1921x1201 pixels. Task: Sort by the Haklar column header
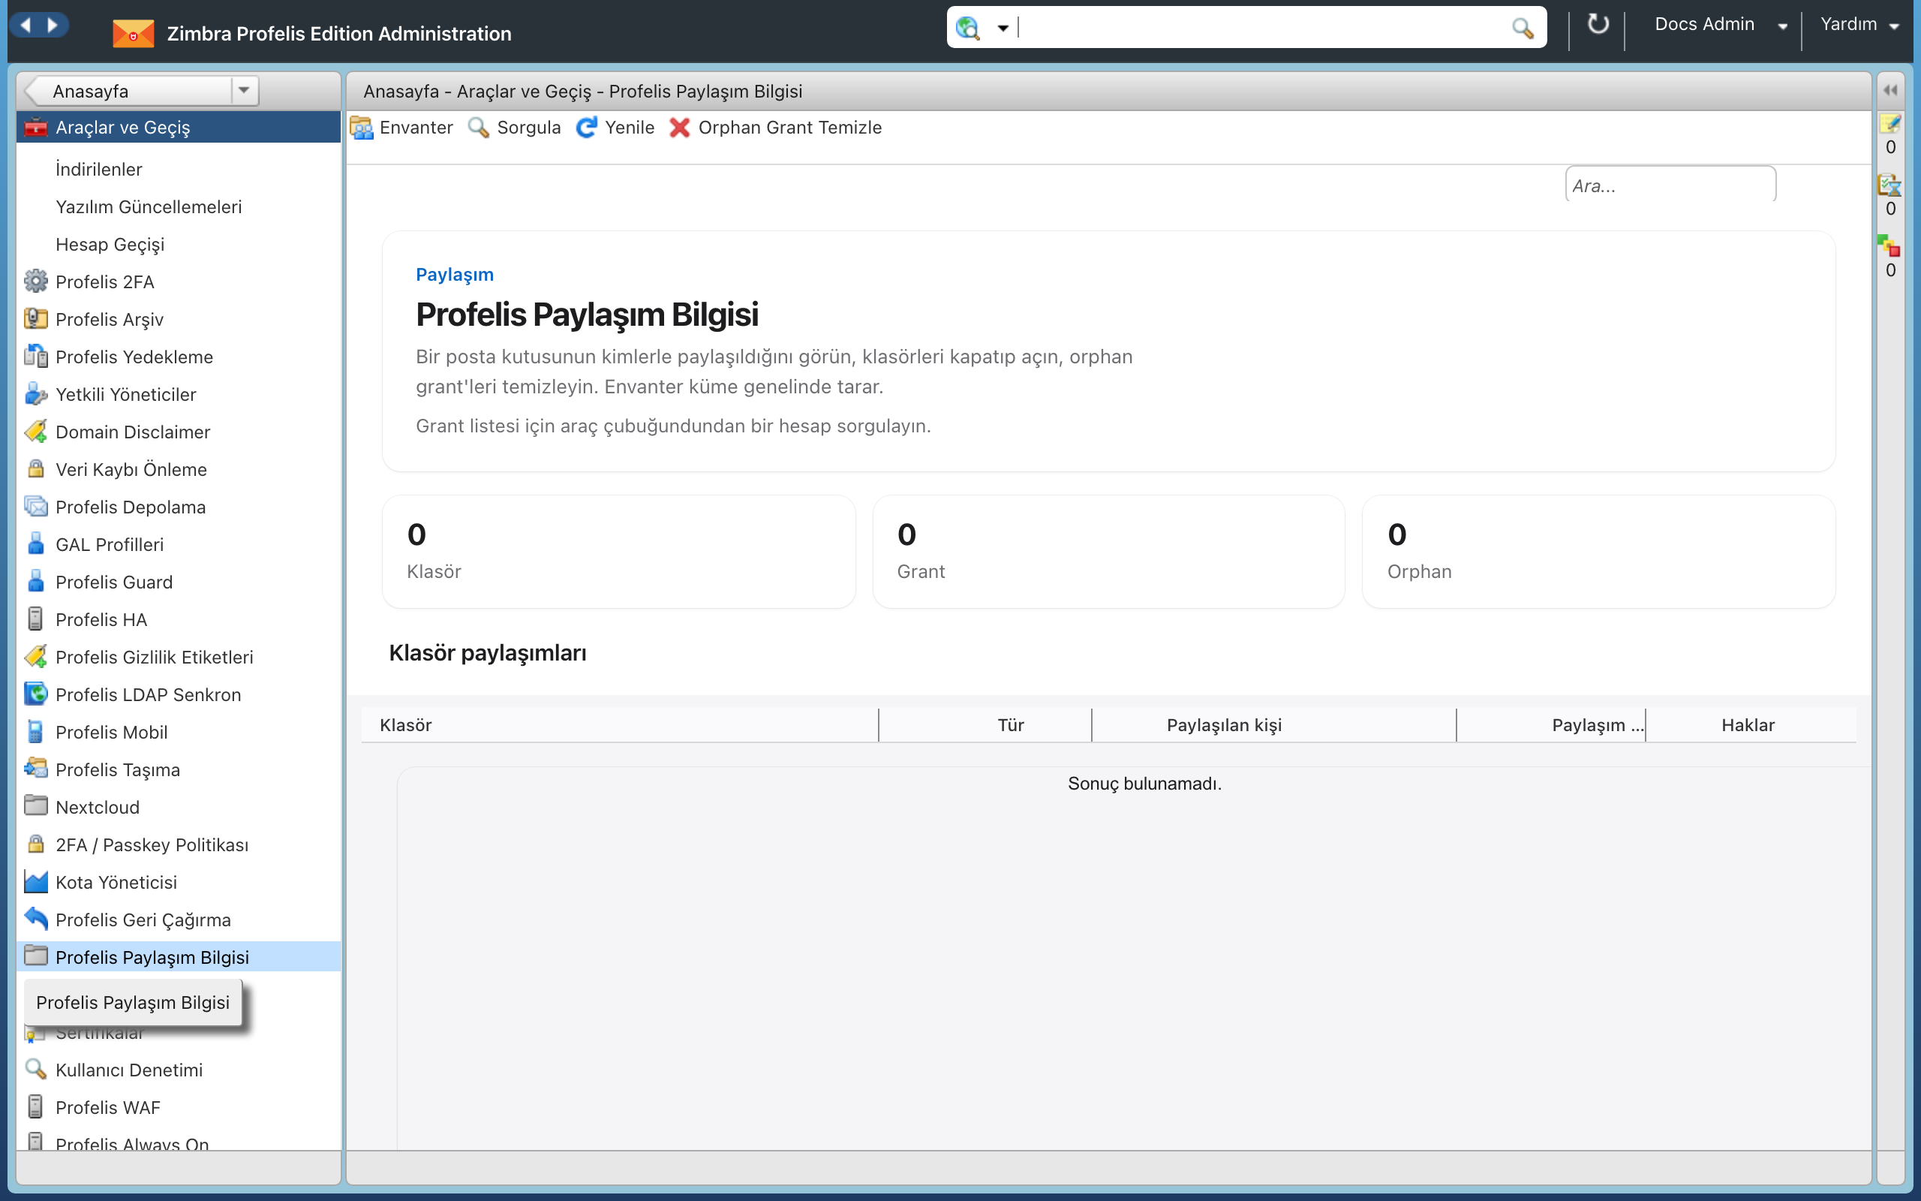coord(1750,724)
